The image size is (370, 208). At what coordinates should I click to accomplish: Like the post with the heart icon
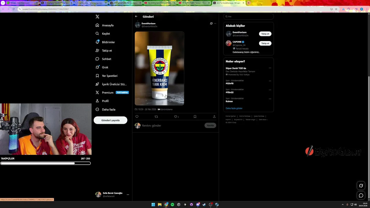coord(175,117)
